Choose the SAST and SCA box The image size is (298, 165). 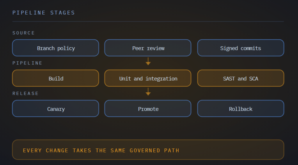click(241, 78)
